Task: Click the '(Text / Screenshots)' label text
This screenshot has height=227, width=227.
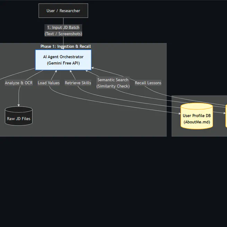Action: pyautogui.click(x=63, y=34)
